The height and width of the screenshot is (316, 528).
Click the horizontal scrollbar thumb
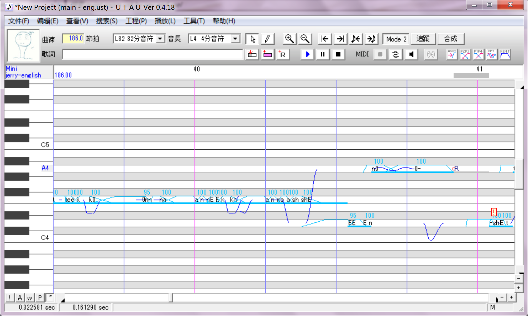[171, 298]
